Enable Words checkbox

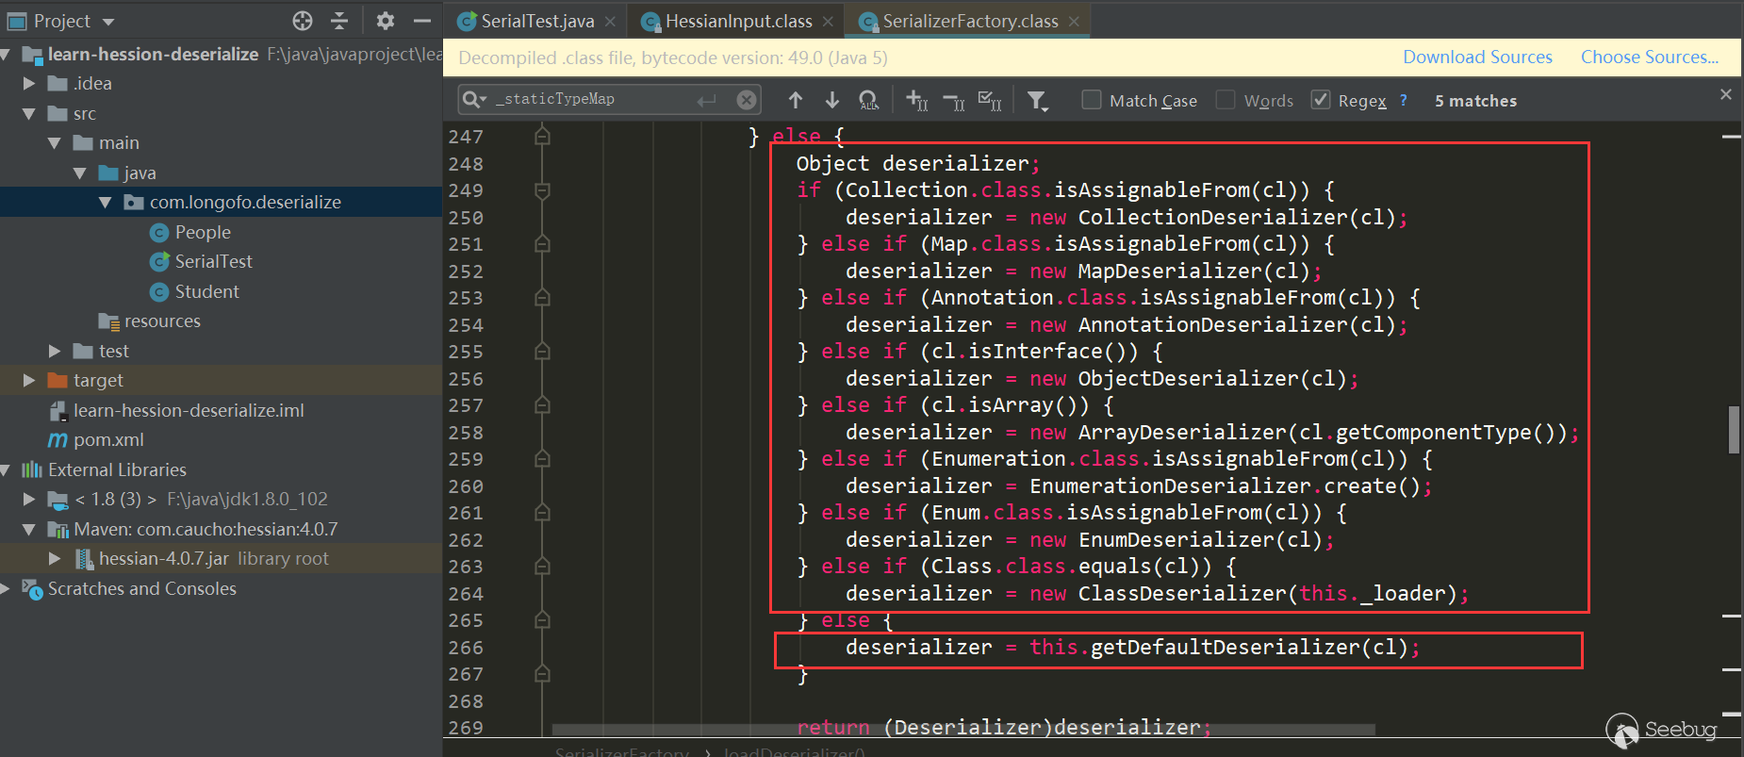pyautogui.click(x=1226, y=100)
